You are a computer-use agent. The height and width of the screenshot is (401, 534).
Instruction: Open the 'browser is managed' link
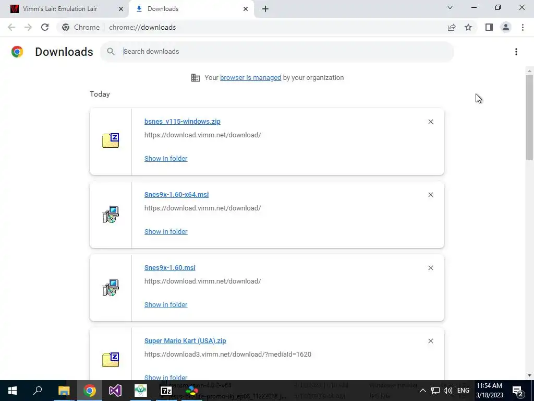click(x=250, y=78)
